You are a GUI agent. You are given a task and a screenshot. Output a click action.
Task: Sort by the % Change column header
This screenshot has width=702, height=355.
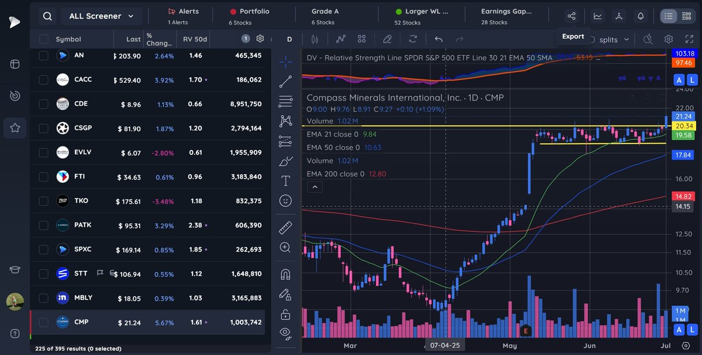click(x=160, y=39)
